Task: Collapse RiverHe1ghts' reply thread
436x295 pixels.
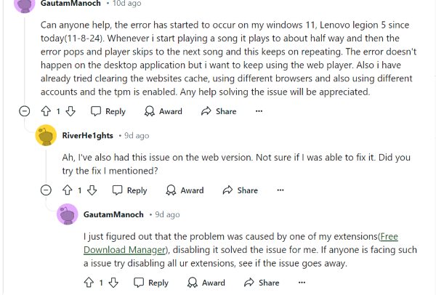Action: coord(46,190)
